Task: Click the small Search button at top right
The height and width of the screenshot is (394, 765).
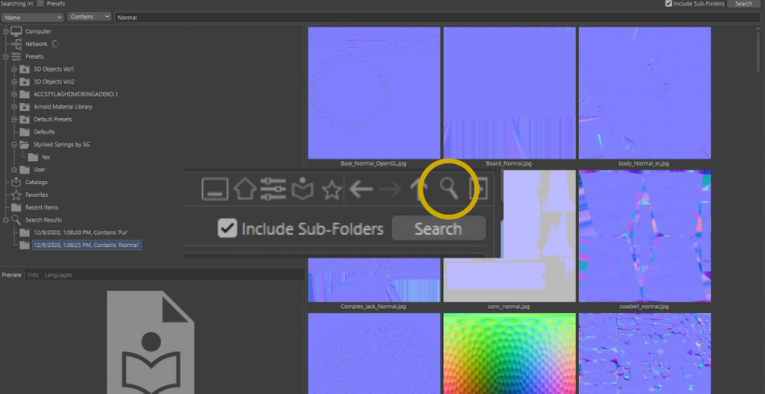Action: pyautogui.click(x=743, y=3)
